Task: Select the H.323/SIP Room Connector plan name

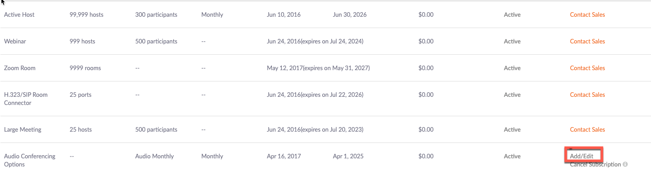Action: click(26, 99)
